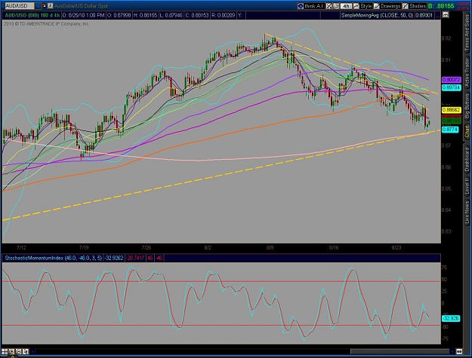Click the -28.7417 AvgSMI value label
This screenshot has height=358, width=472.
click(135, 258)
